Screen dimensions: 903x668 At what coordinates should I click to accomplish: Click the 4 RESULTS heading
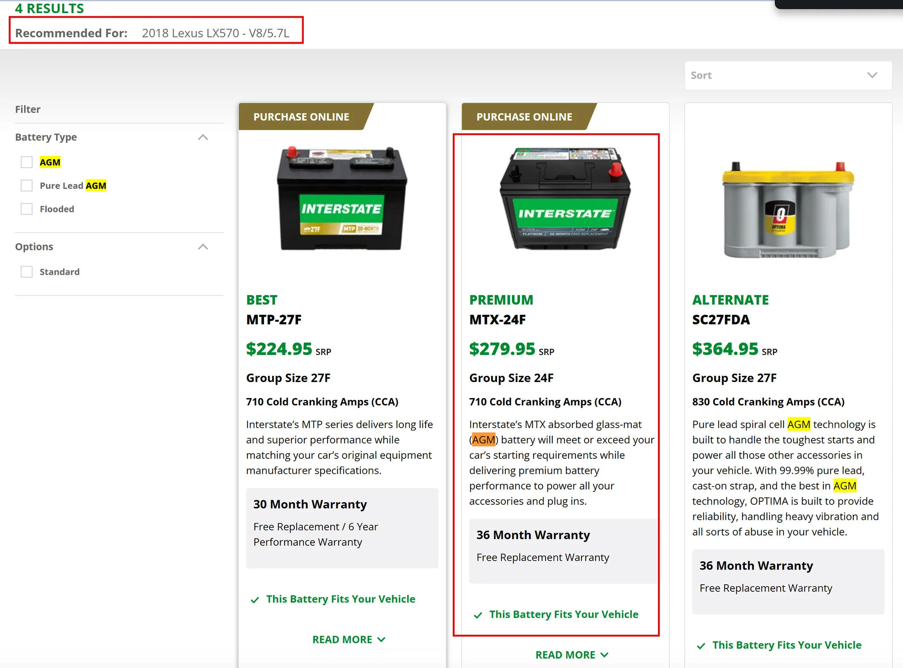(x=50, y=8)
